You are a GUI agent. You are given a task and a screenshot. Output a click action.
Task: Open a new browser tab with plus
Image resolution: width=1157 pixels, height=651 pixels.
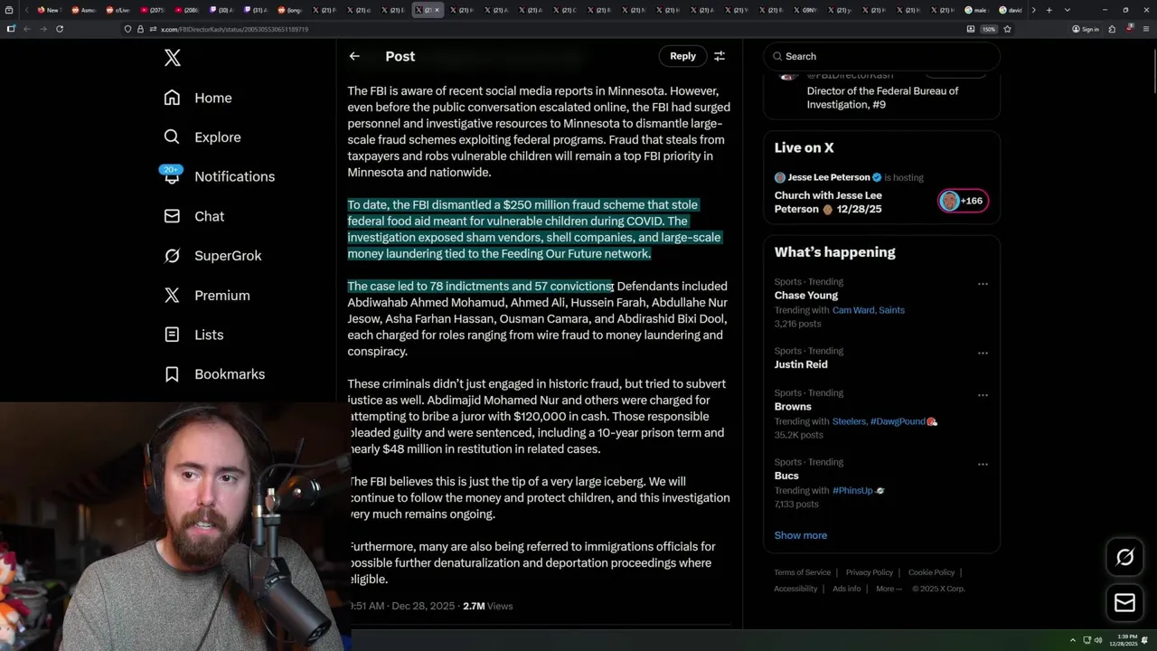point(1049,10)
